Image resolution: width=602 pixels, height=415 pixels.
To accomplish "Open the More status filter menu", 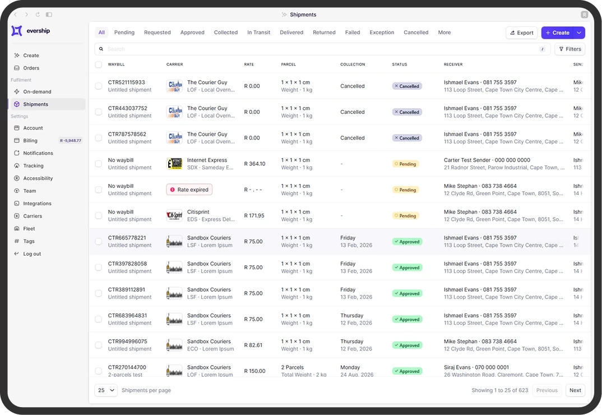I will 444,33.
